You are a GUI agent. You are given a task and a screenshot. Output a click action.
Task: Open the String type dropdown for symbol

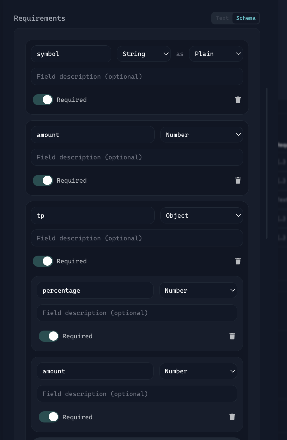tap(143, 54)
